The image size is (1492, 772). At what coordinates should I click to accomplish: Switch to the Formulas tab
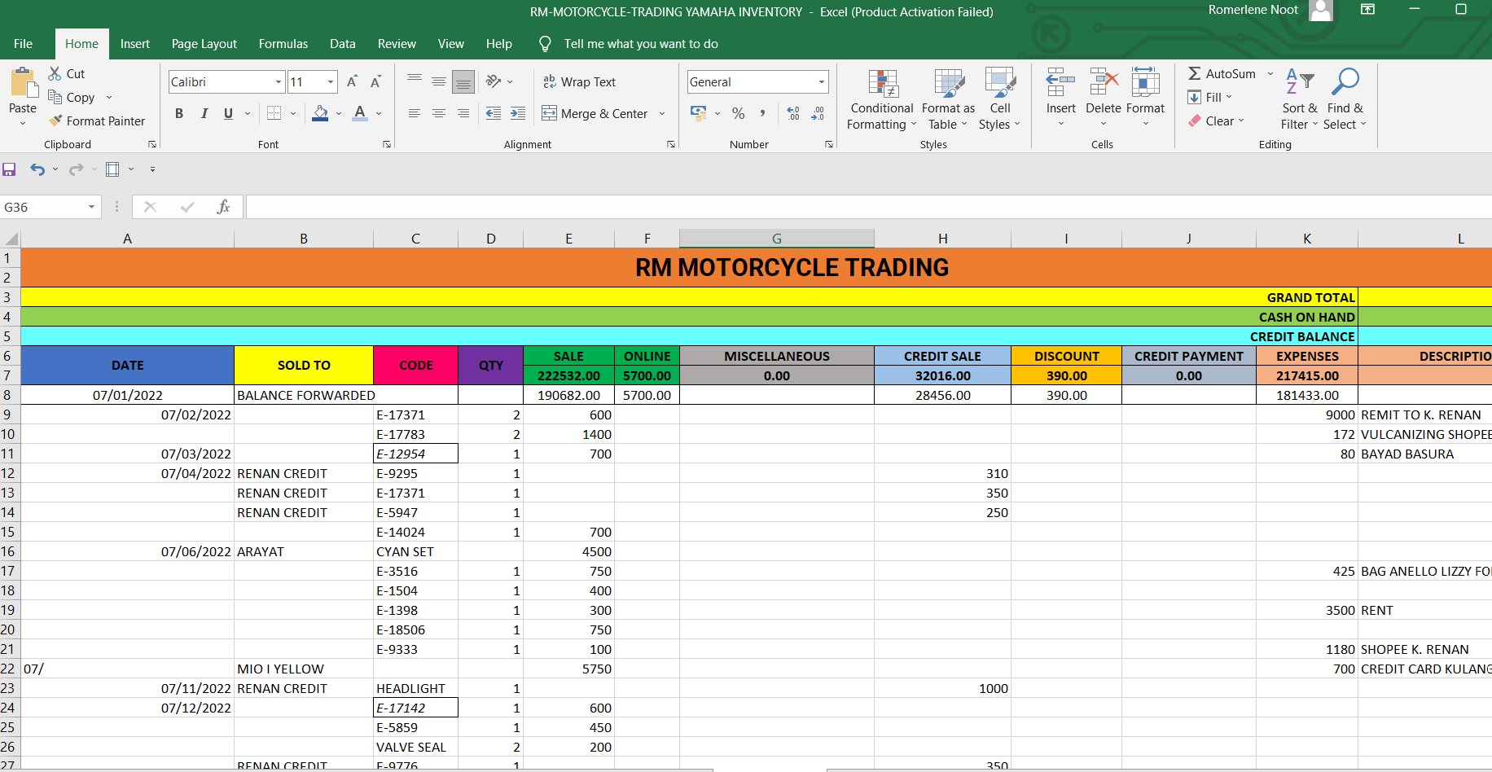tap(283, 43)
